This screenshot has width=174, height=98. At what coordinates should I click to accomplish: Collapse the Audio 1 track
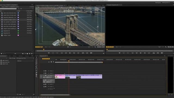(x=49, y=80)
